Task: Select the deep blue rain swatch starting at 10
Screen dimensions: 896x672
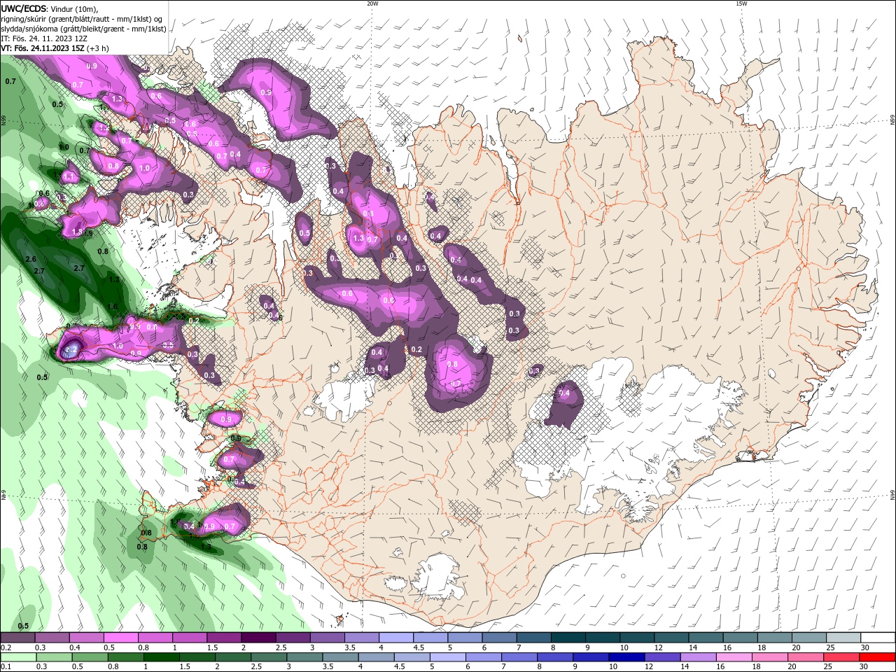Action: (626, 657)
